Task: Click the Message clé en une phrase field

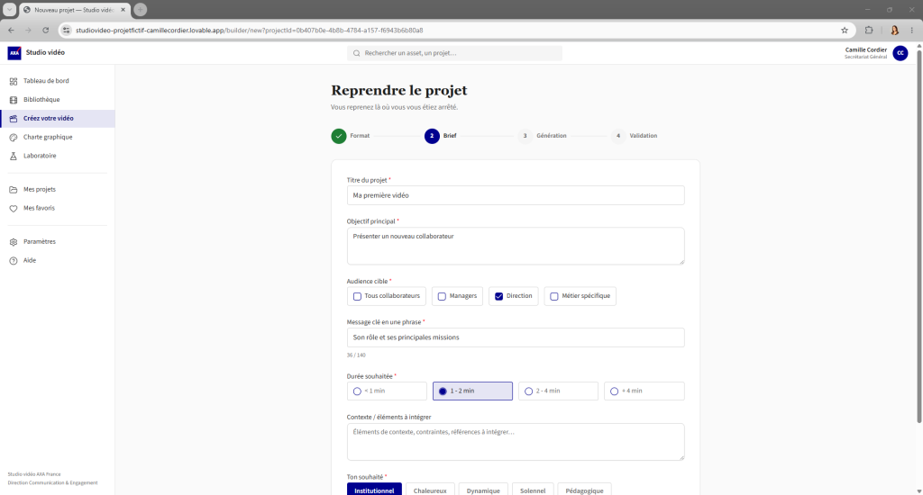Action: pyautogui.click(x=516, y=338)
